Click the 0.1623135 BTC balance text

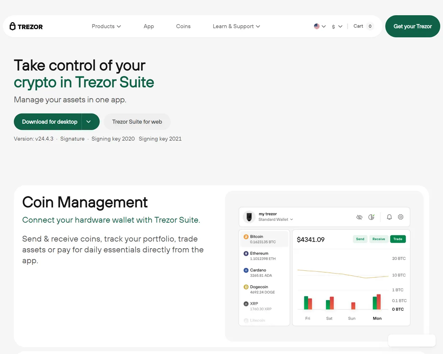pyautogui.click(x=263, y=242)
